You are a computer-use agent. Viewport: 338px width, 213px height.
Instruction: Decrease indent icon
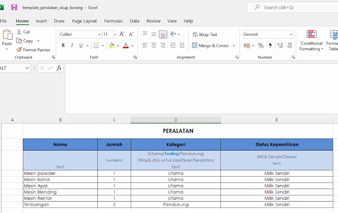point(173,45)
